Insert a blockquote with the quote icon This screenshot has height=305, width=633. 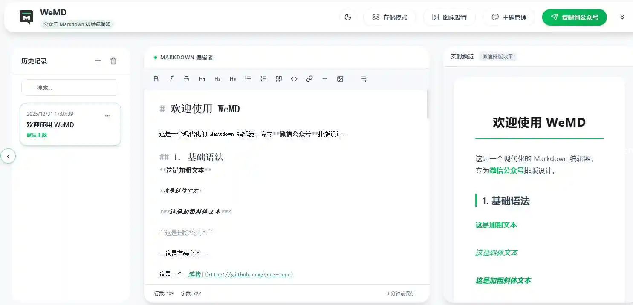(279, 79)
